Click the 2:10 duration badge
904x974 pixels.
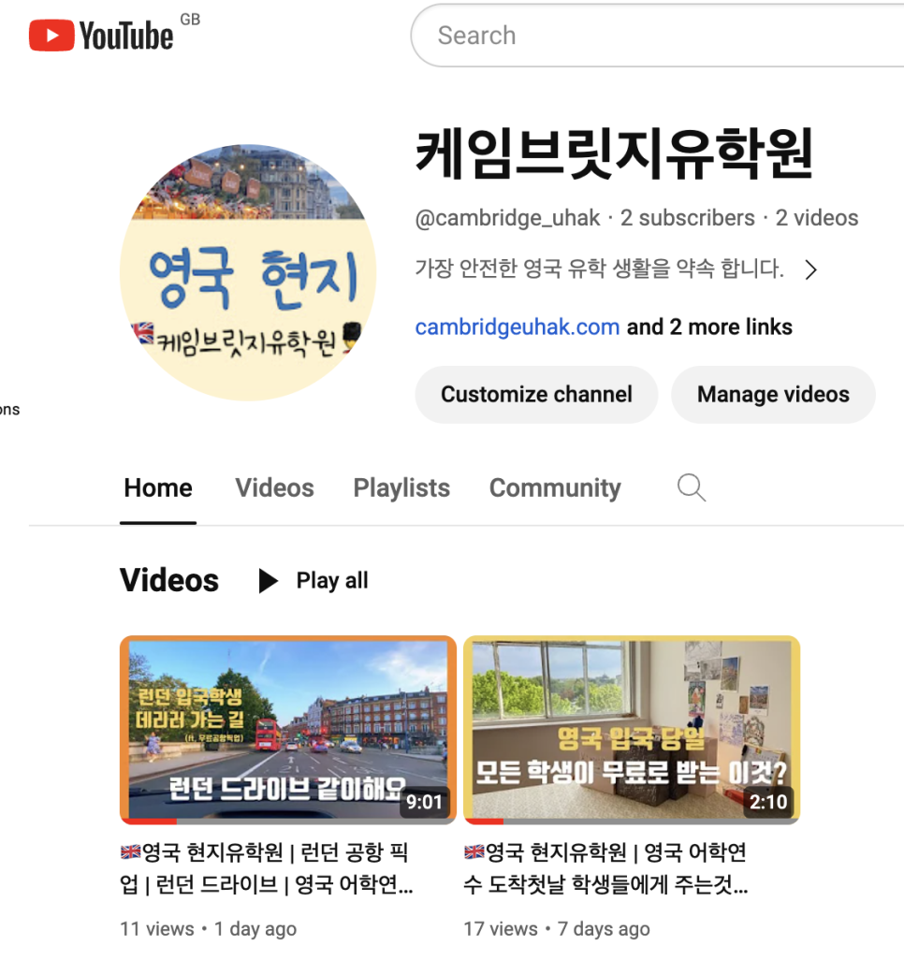click(768, 802)
